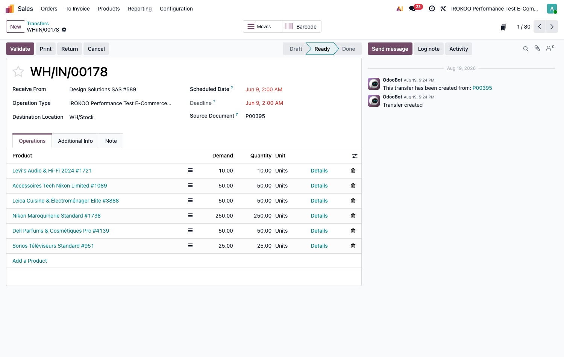Open the Barcode smart button
This screenshot has height=357, width=564.
coord(302,27)
